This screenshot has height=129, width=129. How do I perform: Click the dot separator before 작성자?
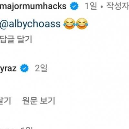click(102, 7)
